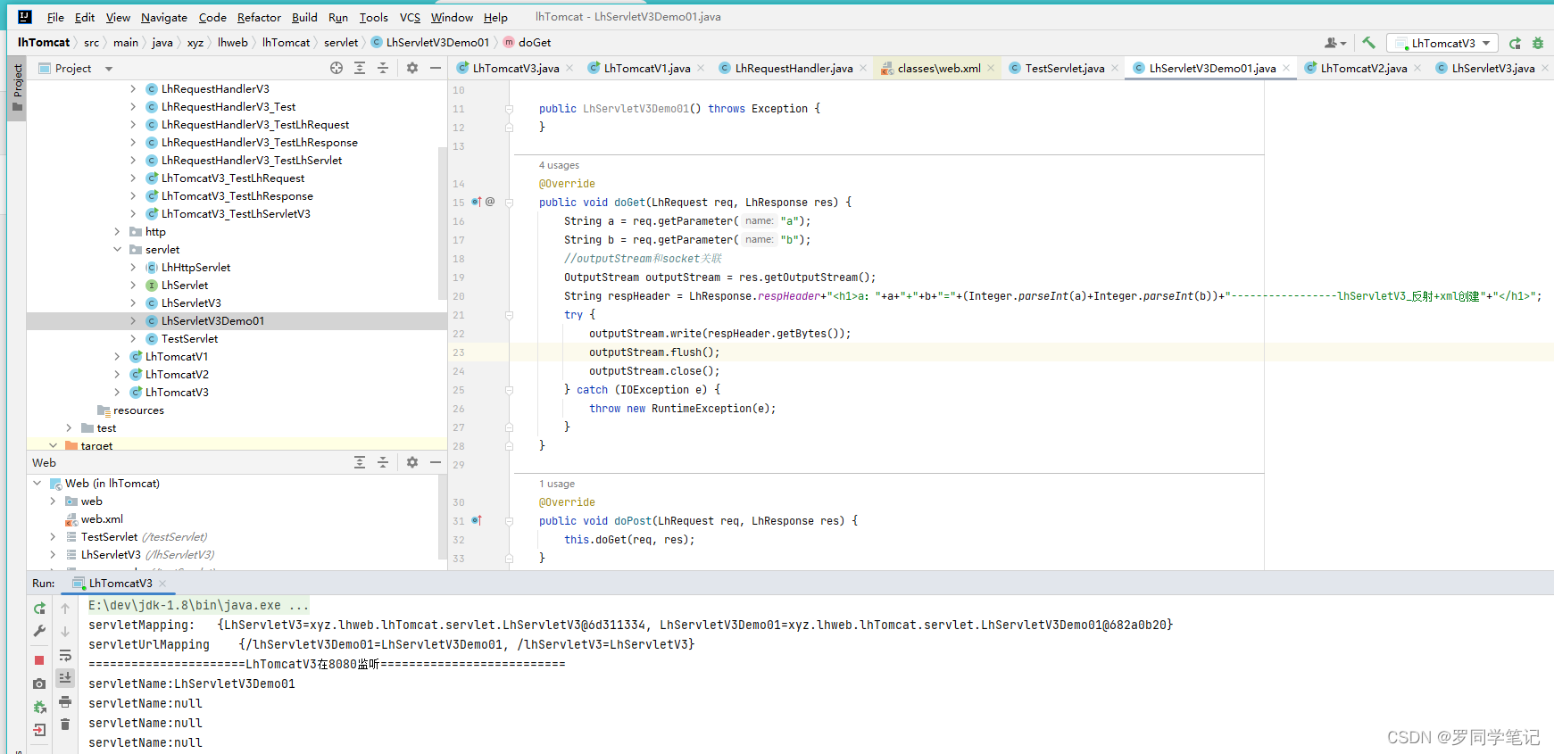The width and height of the screenshot is (1554, 754).
Task: Place cursor on outputStream.flush() line
Action: 653,352
